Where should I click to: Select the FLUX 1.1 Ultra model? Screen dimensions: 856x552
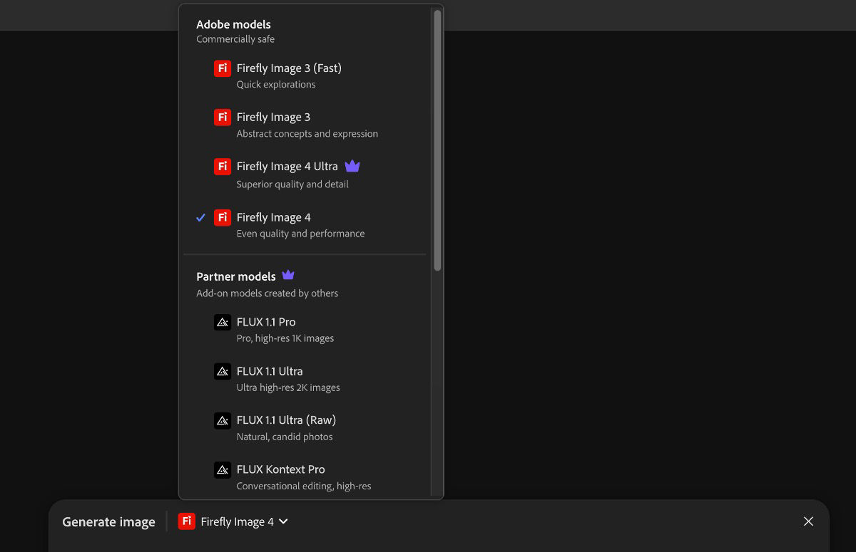pyautogui.click(x=305, y=379)
